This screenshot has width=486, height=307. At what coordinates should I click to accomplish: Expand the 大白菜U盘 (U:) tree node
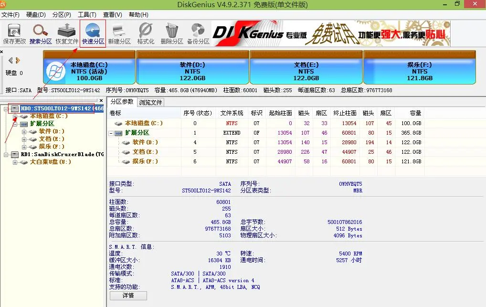[x=15, y=162]
